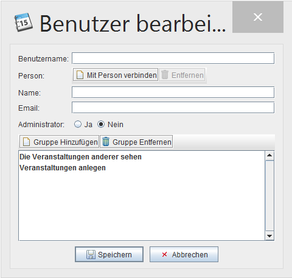This screenshot has height=278, width=292.
Task: Close the Benutzer bearbeiten dialog
Action: point(258,17)
